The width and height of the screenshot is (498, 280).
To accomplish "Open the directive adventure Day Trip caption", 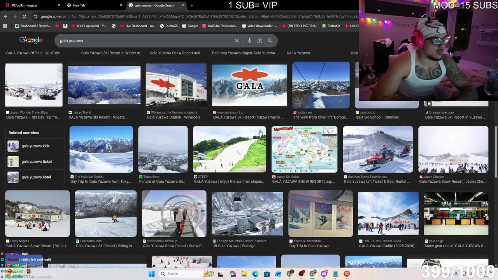I will [311, 246].
